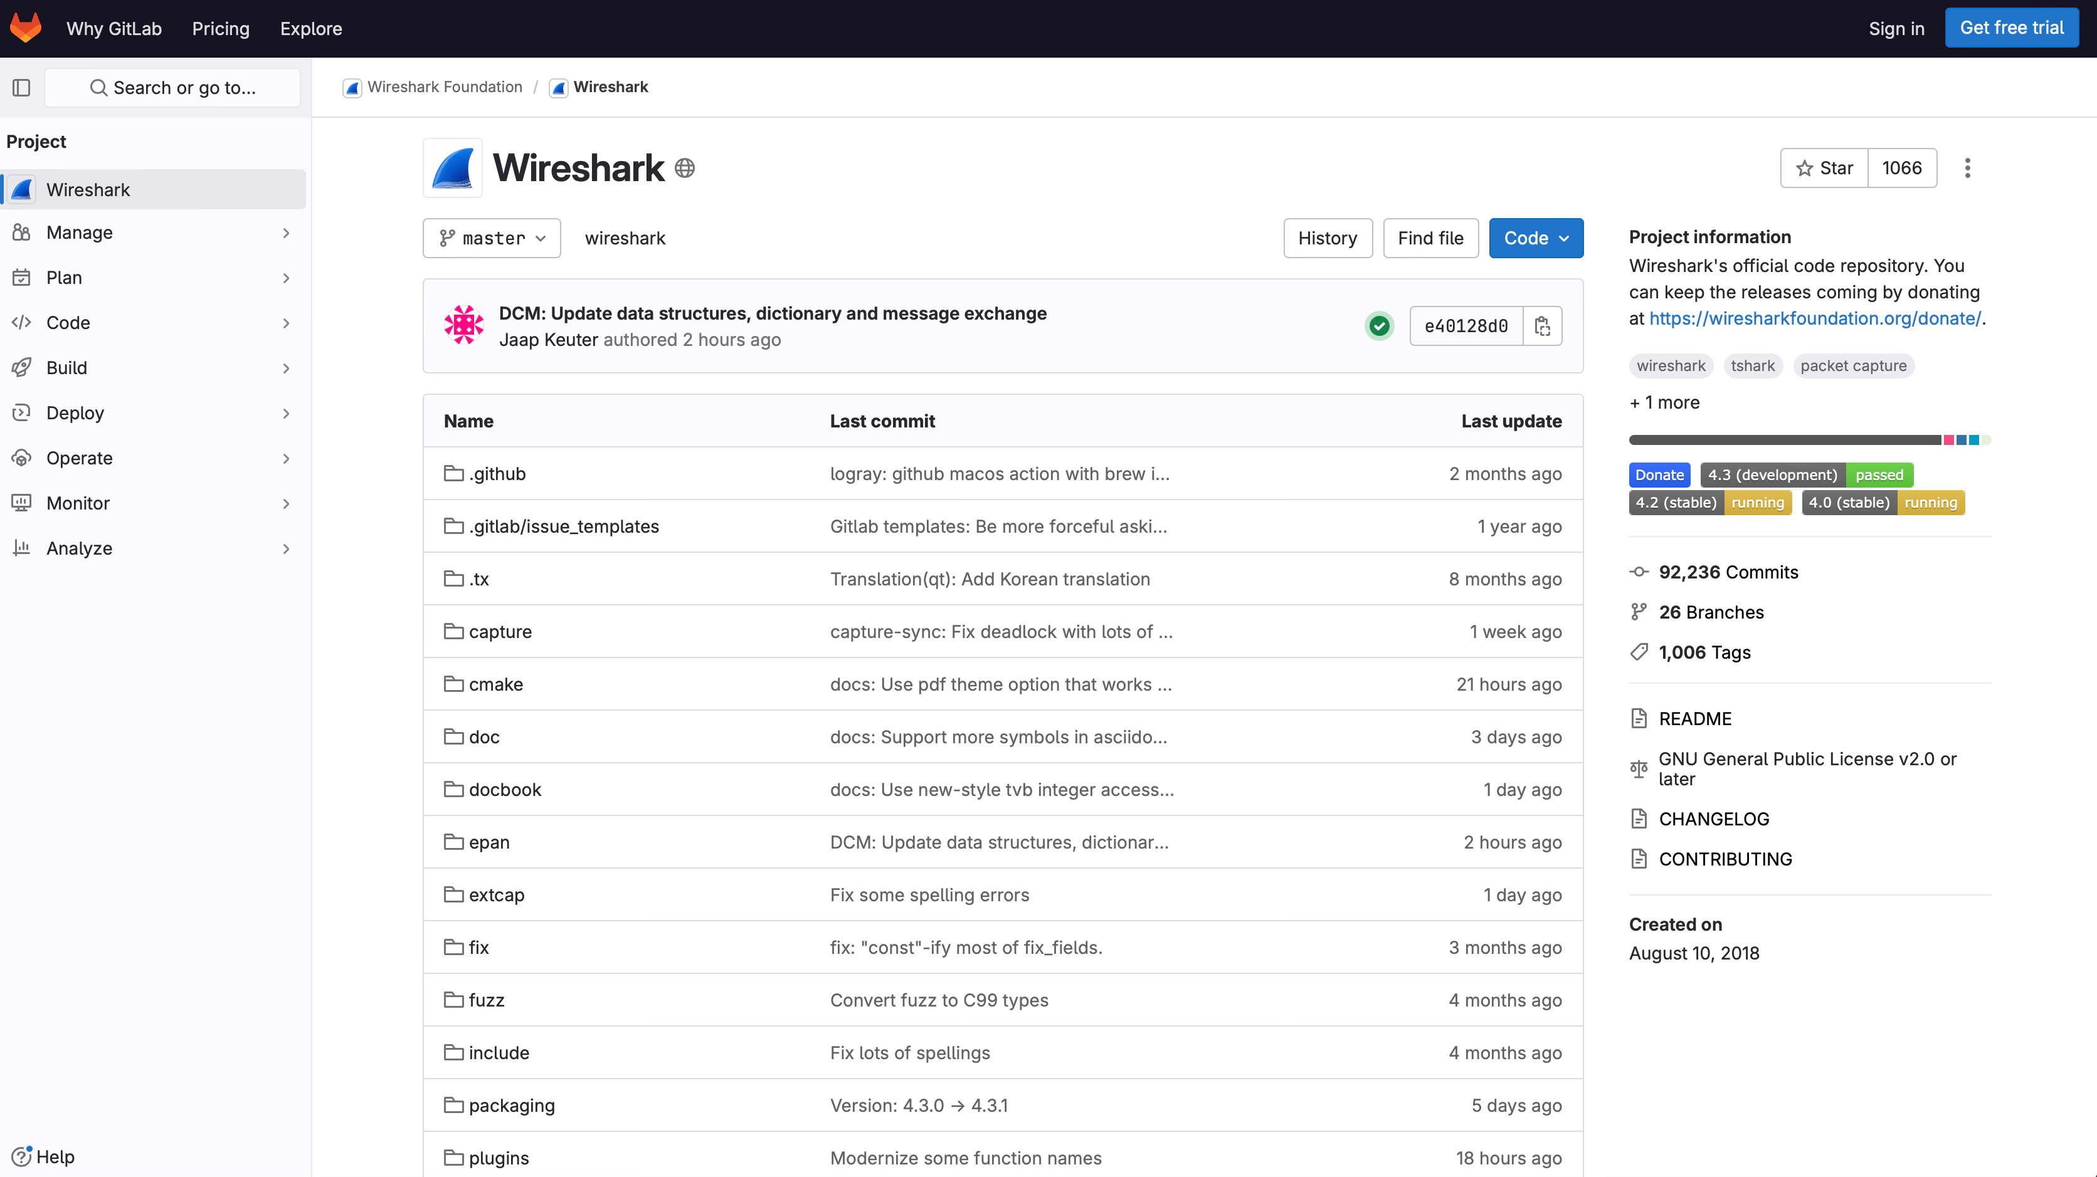
Task: Click the wireshark topic tag
Action: [x=1671, y=366]
